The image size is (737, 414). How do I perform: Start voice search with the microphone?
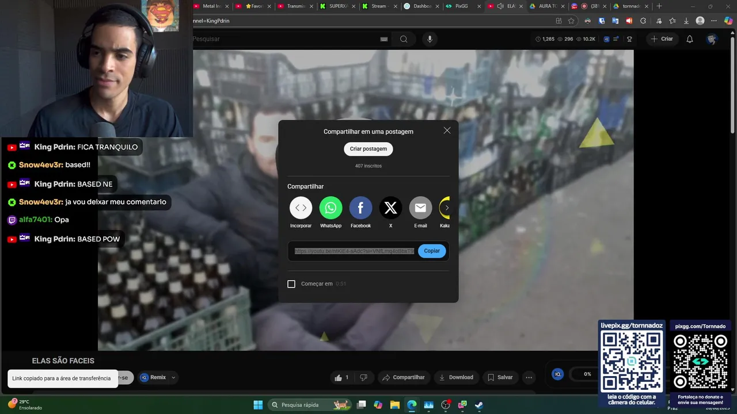(x=429, y=39)
